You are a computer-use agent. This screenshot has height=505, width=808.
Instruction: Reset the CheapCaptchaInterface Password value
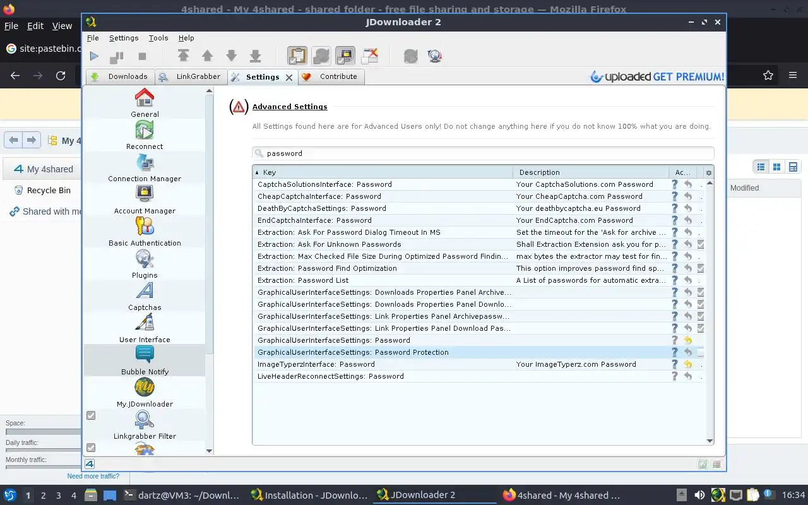pyautogui.click(x=688, y=196)
